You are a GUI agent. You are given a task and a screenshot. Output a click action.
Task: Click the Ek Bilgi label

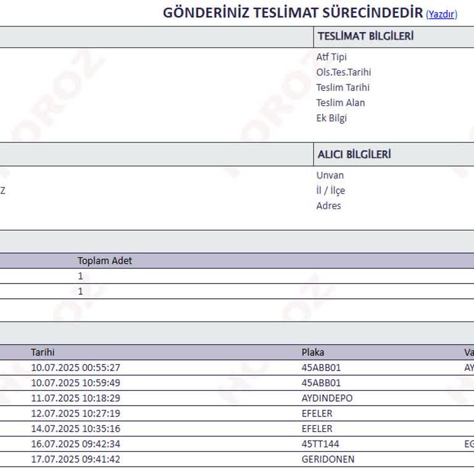pyautogui.click(x=331, y=118)
